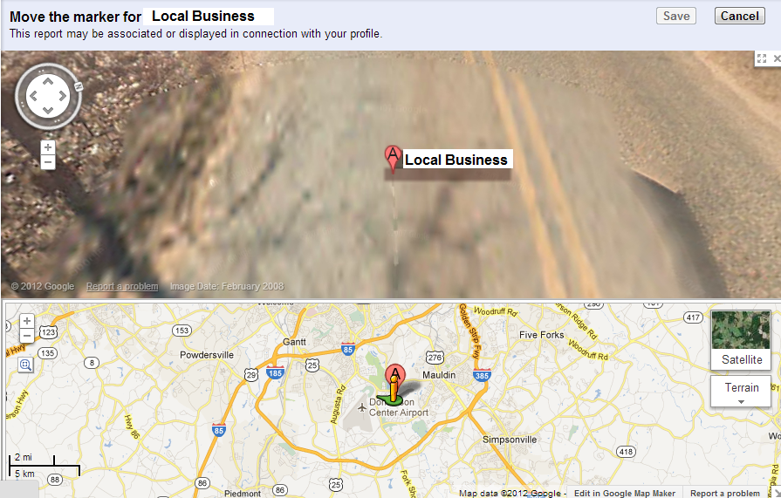The height and width of the screenshot is (498, 781).
Task: Zoom out on the road map
Action: (27, 336)
